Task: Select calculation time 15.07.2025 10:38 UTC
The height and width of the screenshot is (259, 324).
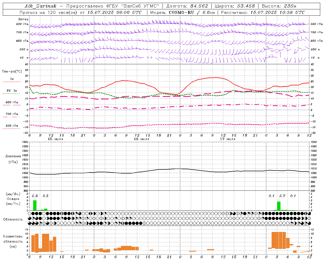Action: pos(277,12)
